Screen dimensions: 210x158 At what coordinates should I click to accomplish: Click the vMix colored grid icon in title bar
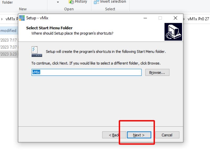coord(22,18)
